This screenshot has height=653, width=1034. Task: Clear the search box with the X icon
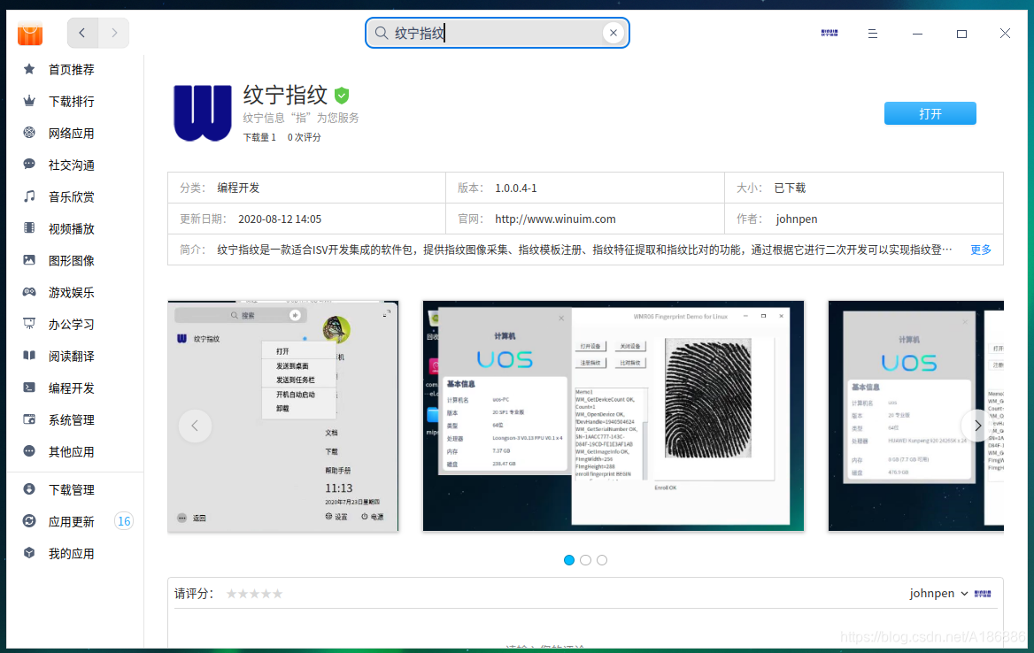[x=613, y=33]
